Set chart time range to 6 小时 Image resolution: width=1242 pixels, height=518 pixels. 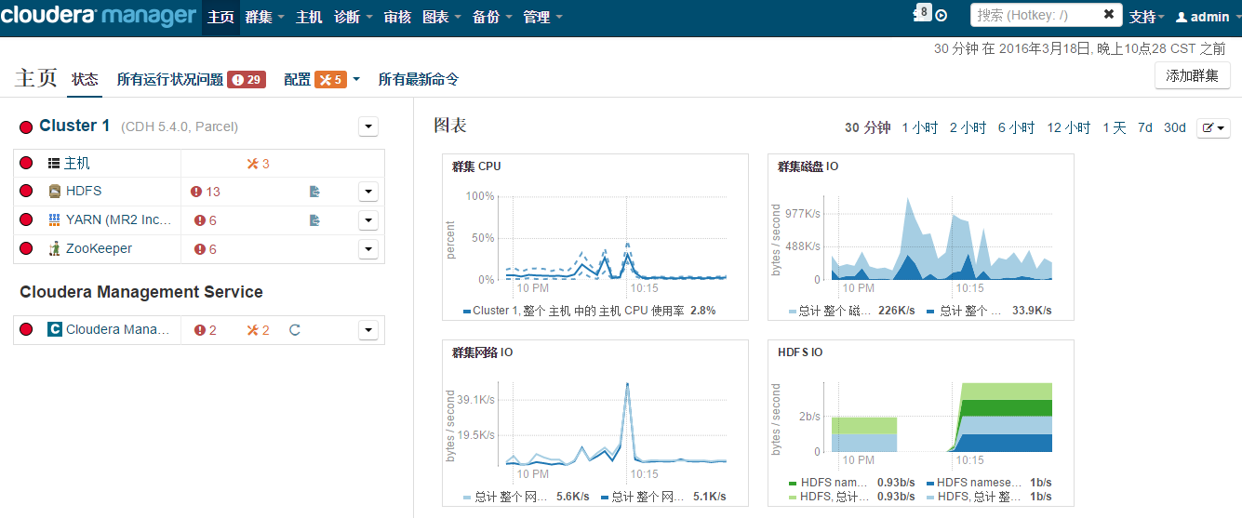click(x=1016, y=128)
